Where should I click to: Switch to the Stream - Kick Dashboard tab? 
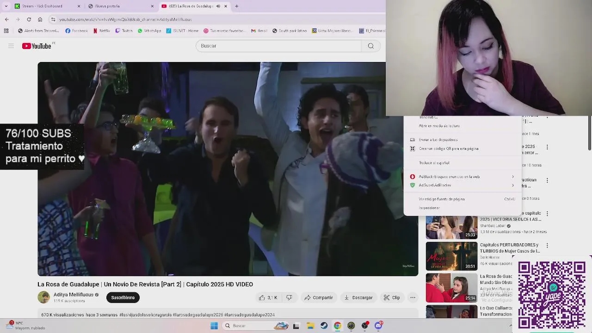[x=46, y=6]
